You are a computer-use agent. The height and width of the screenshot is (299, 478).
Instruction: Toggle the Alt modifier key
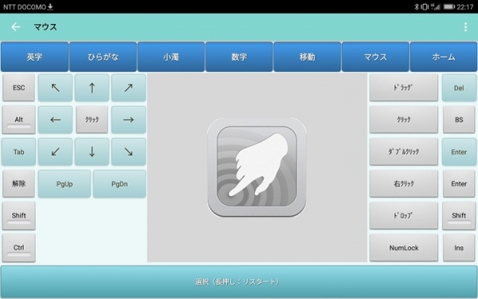click(19, 120)
